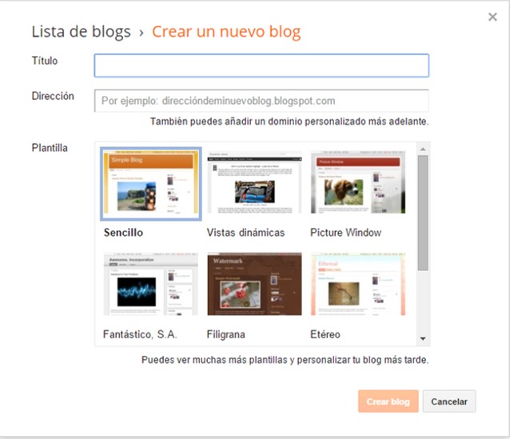Viewport: 510px width, 439px height.
Task: Pick the Picture Window template thumbnail
Action: 358,182
